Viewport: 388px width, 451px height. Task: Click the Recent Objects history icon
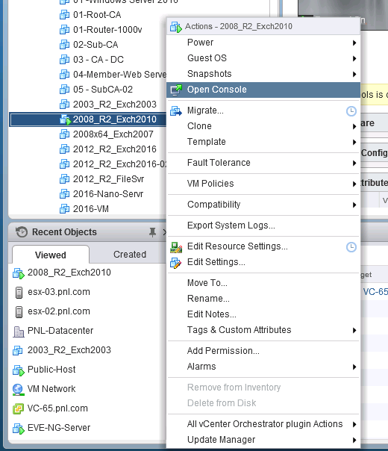coord(22,231)
